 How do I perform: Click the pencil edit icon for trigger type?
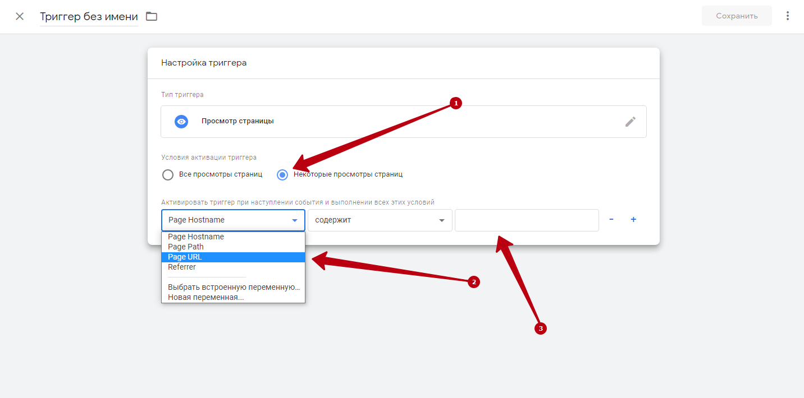(631, 122)
